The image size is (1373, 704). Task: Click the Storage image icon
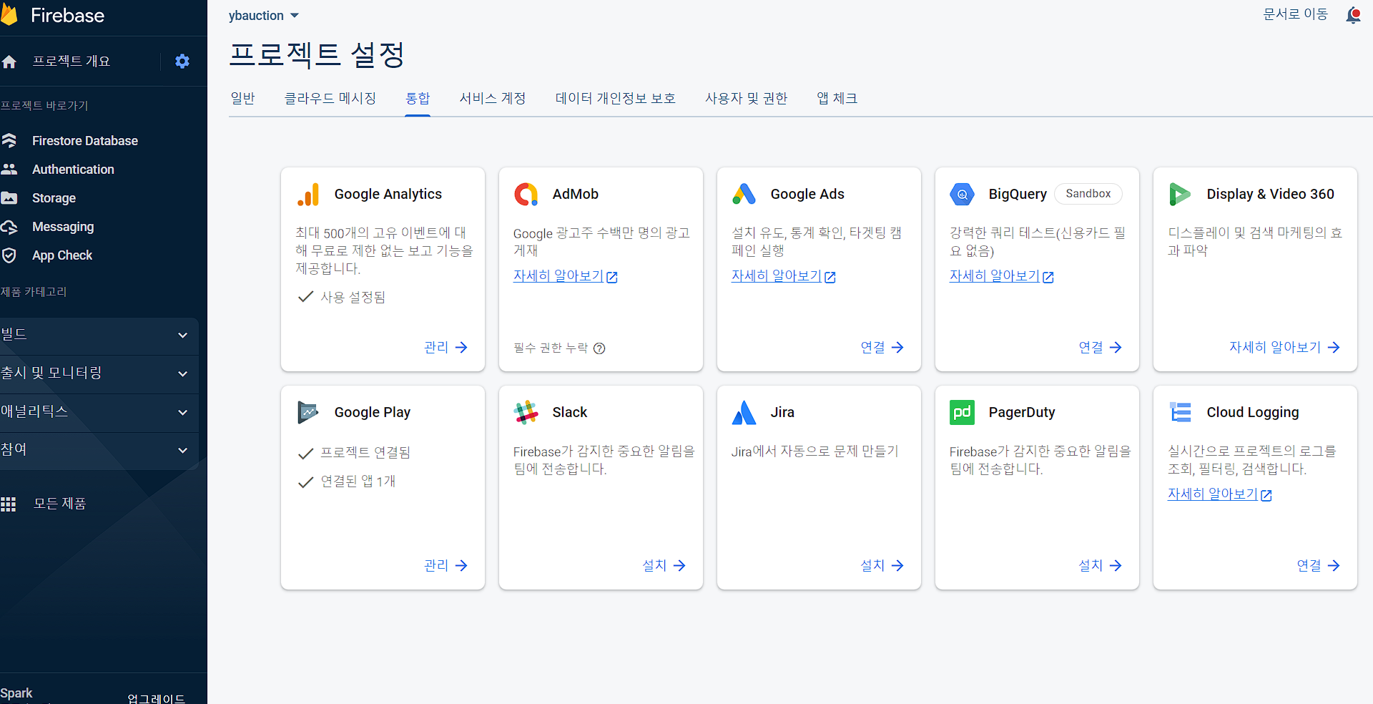pyautogui.click(x=9, y=198)
